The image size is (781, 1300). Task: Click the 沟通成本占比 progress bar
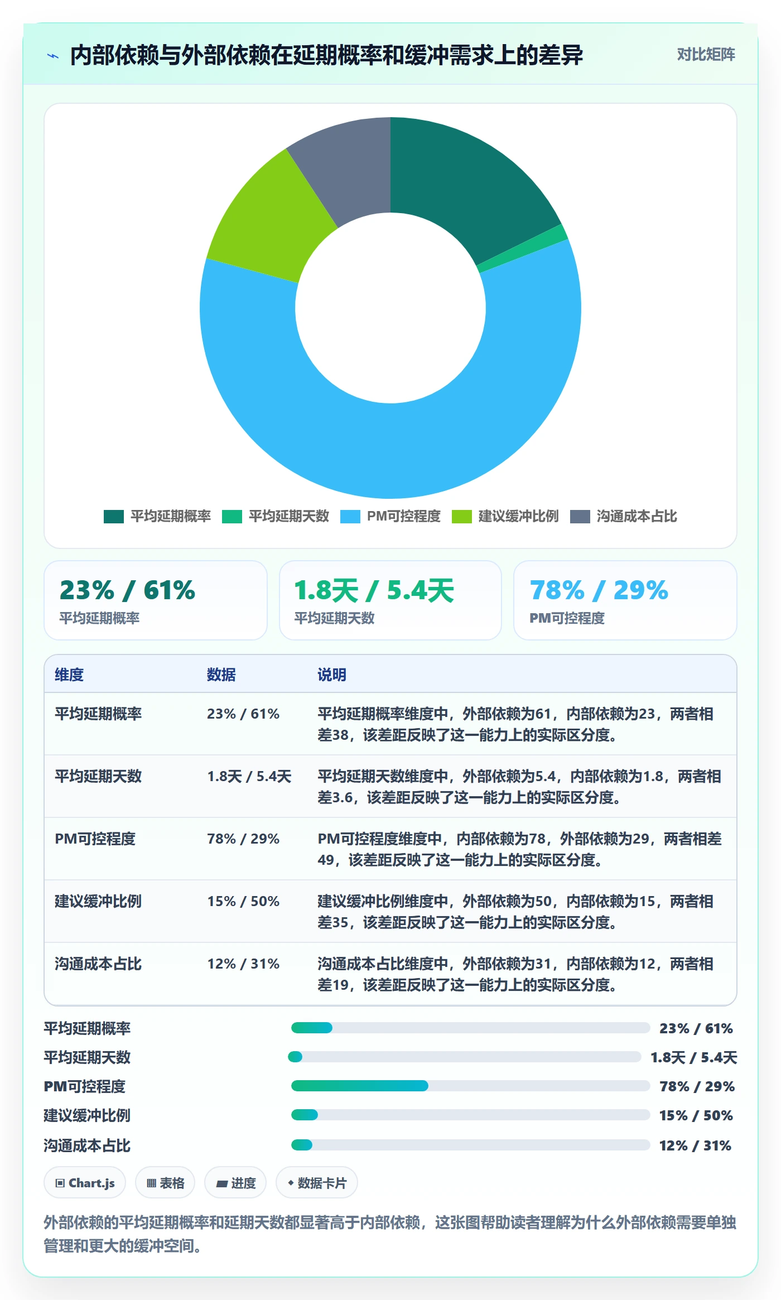[471, 1145]
